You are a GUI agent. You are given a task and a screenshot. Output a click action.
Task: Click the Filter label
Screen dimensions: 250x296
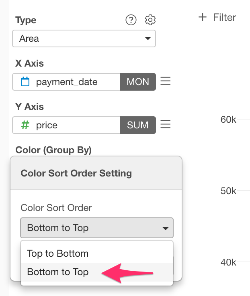tap(224, 17)
